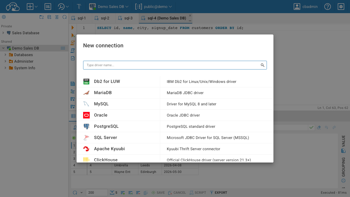Delete the current row with the red delete-row icon
Screen dimensions: 350x197
138,193
